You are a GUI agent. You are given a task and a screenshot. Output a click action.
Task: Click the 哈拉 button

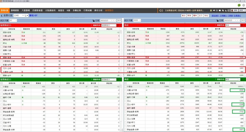click(206, 16)
